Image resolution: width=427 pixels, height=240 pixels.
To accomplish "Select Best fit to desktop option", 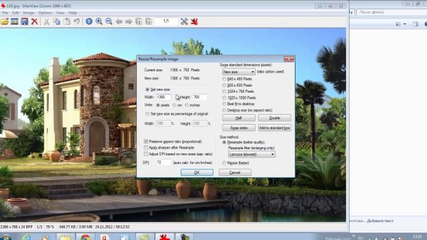I will pyautogui.click(x=224, y=104).
